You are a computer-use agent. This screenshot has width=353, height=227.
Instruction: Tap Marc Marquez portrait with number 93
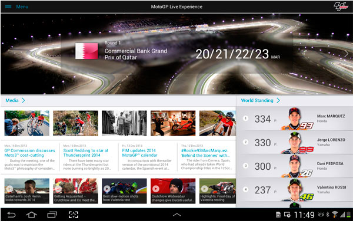click(x=297, y=119)
